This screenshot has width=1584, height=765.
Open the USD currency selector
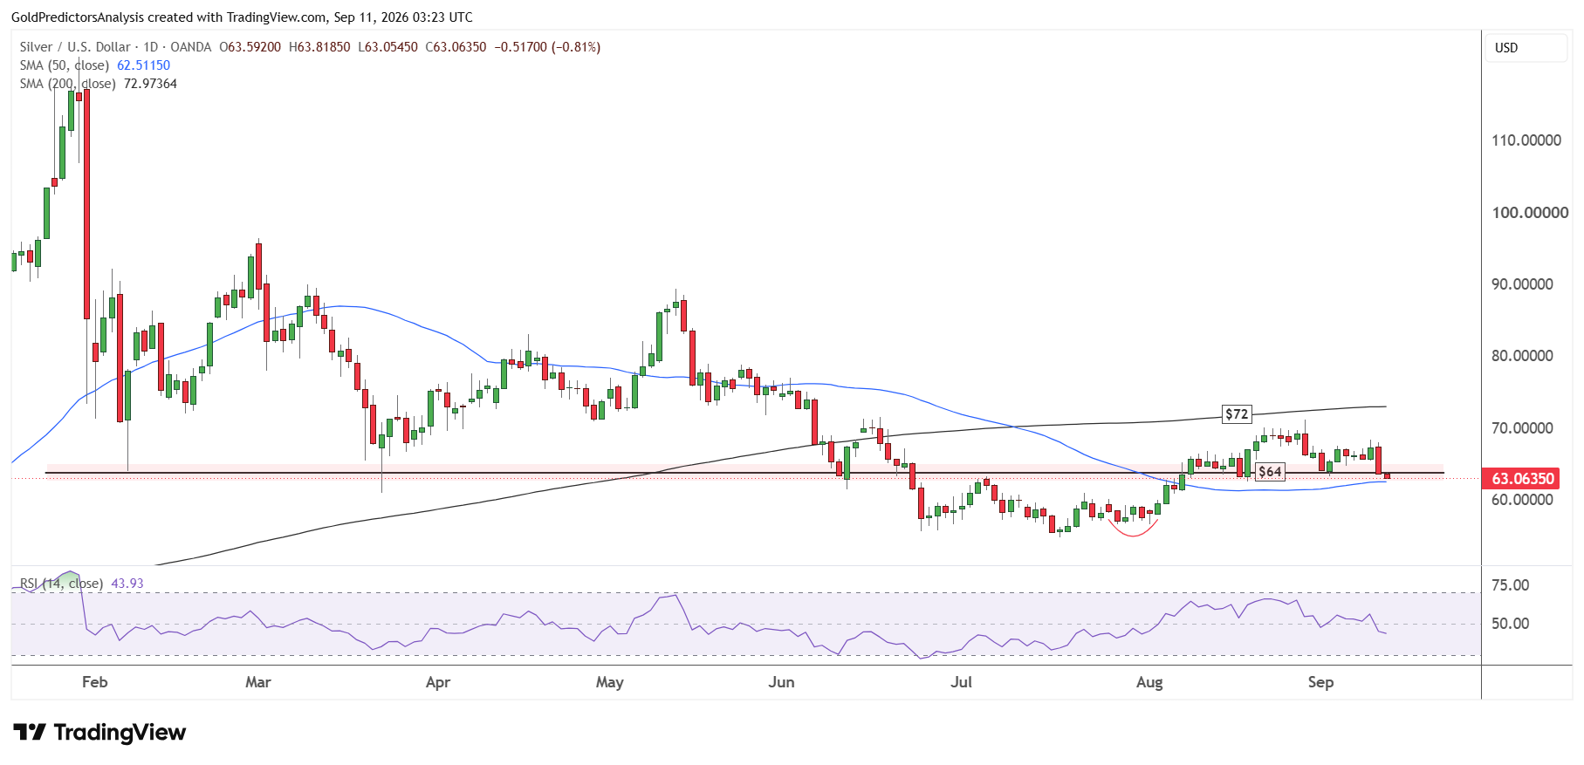(1526, 48)
